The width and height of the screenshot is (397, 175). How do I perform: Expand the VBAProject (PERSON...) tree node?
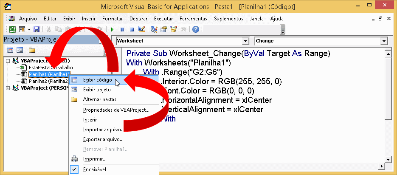click(8, 88)
